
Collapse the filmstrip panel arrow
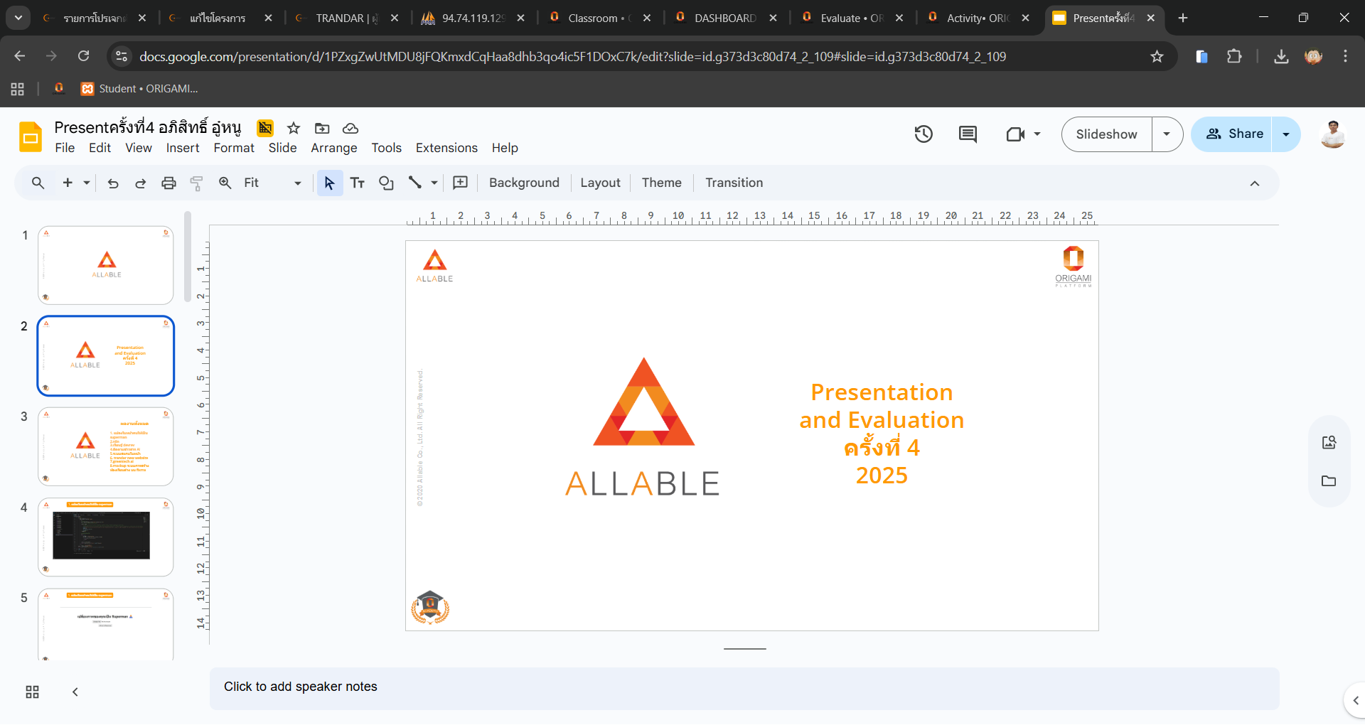coord(75,692)
